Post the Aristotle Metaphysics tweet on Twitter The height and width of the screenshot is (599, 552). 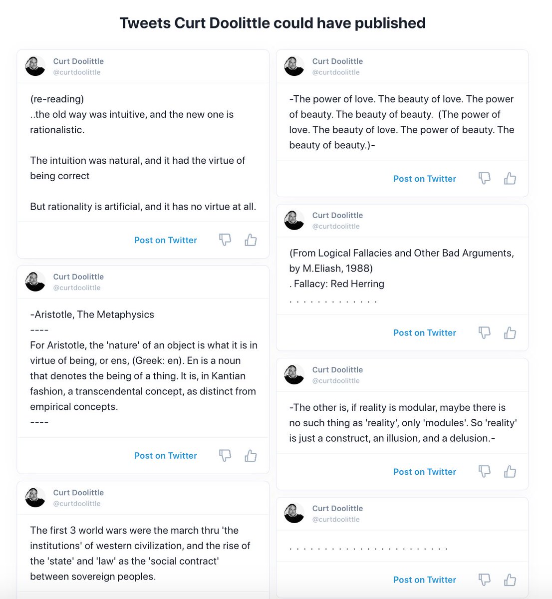tap(165, 456)
